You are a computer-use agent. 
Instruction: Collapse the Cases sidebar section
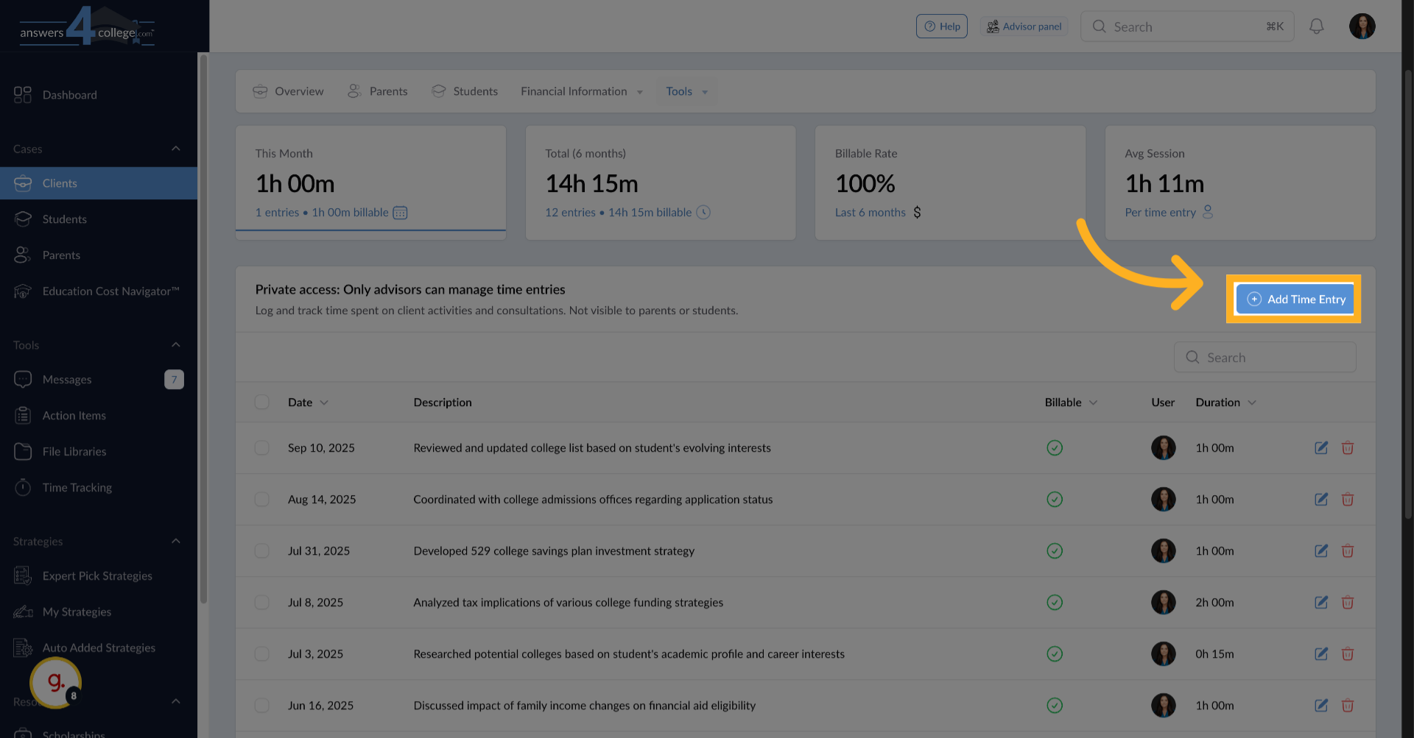click(175, 149)
